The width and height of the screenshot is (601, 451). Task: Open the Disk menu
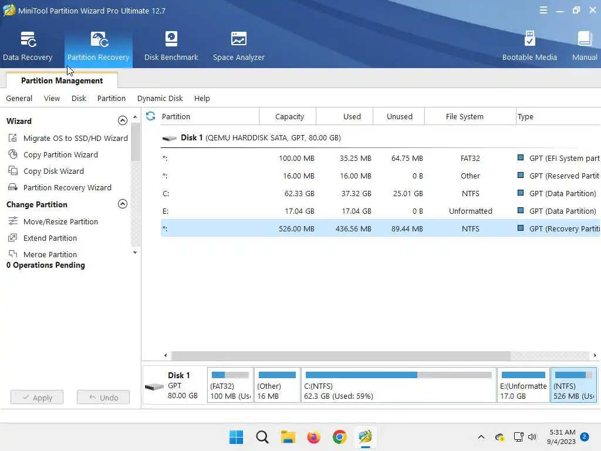(79, 98)
